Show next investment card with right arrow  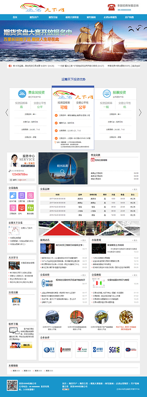pos(140,112)
